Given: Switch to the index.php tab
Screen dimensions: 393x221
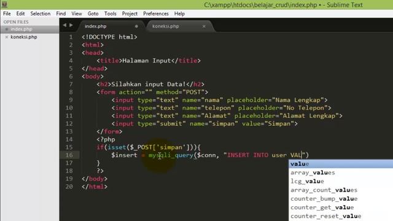Looking at the screenshot, I should click(x=111, y=26).
